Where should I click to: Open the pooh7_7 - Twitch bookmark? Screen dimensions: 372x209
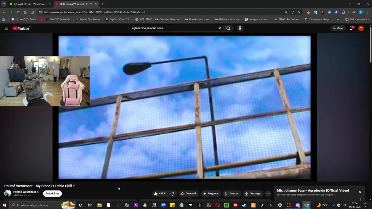24,19
